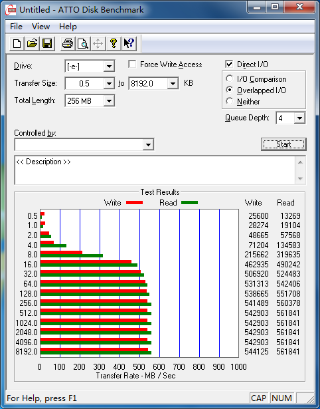Select the I/O Comparison radio button
Image resolution: width=320 pixels, height=409 pixels.
(230, 78)
